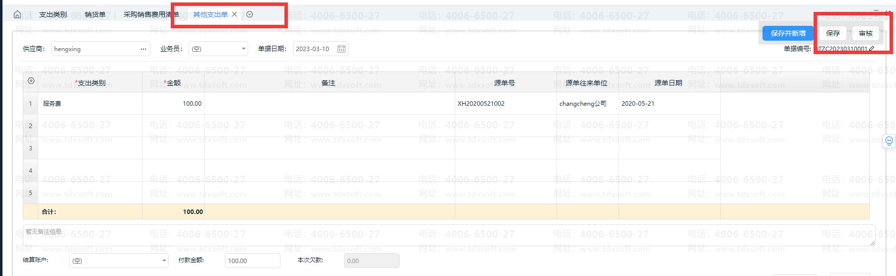Click the chat assistant icon on right edge
This screenshot has height=276, width=896.
(889, 141)
